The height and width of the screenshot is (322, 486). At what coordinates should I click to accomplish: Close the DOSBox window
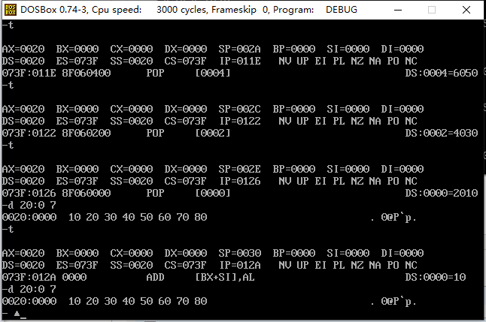point(466,10)
